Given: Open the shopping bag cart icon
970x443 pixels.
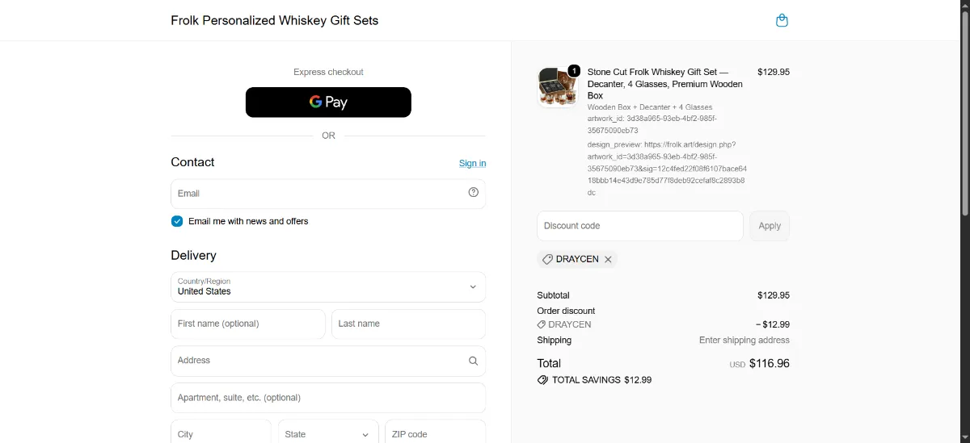Looking at the screenshot, I should (x=782, y=20).
